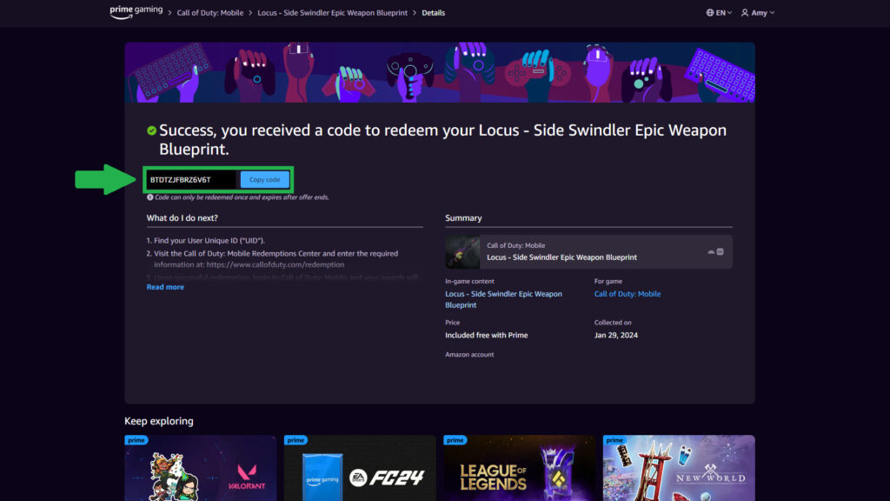
Task: Click the Locus weapon blueprint thumbnail in Summary
Action: pos(462,252)
